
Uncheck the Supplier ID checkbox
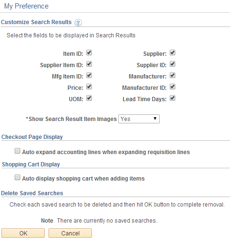pos(172,64)
